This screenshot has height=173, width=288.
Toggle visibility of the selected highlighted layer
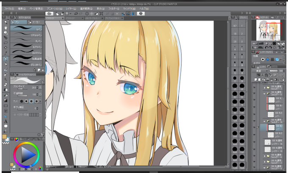pyautogui.click(x=254, y=127)
